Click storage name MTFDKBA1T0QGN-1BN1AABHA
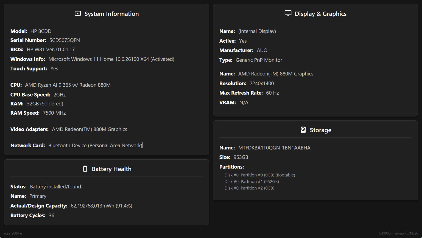The width and height of the screenshot is (422, 238). [x=274, y=148]
